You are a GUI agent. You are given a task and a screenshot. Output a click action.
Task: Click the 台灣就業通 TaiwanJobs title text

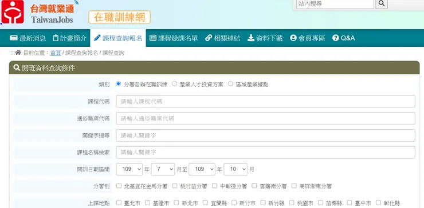pos(52,14)
